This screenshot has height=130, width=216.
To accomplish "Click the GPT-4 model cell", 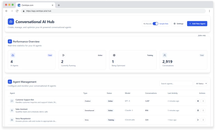I will click(127, 101).
